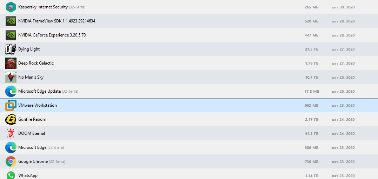The width and height of the screenshot is (378, 179).
Task: Click the окт 30, 2020 date for Kaspersky
Action: 343,7
